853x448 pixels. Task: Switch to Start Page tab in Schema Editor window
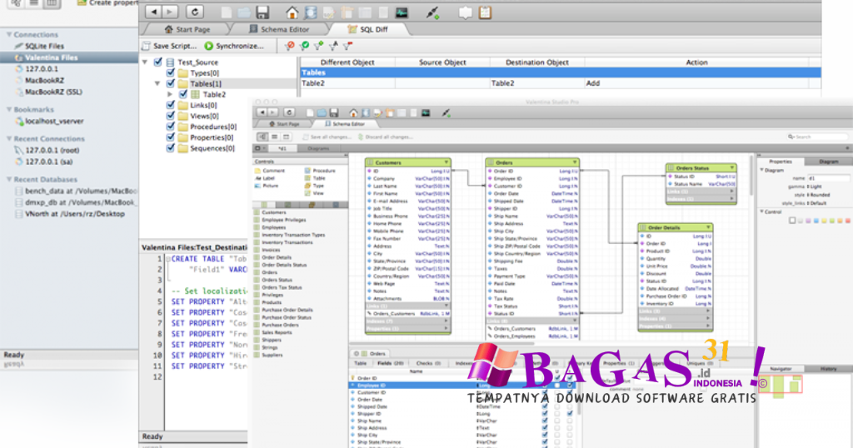pos(285,124)
